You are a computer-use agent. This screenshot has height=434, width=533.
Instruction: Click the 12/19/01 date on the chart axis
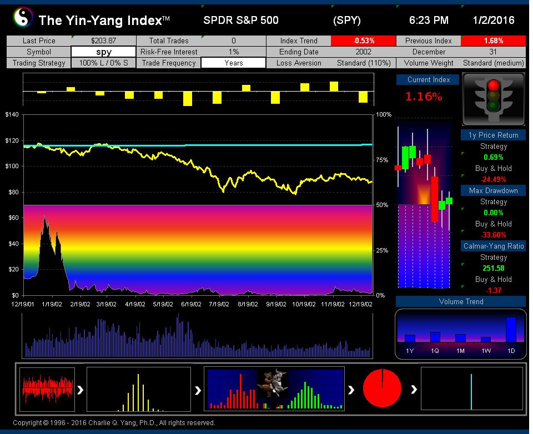(x=23, y=304)
